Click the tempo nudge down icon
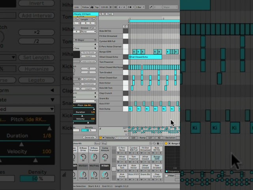 (111, 7)
